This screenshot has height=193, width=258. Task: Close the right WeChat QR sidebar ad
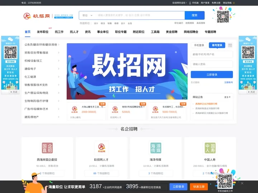tap(251, 92)
